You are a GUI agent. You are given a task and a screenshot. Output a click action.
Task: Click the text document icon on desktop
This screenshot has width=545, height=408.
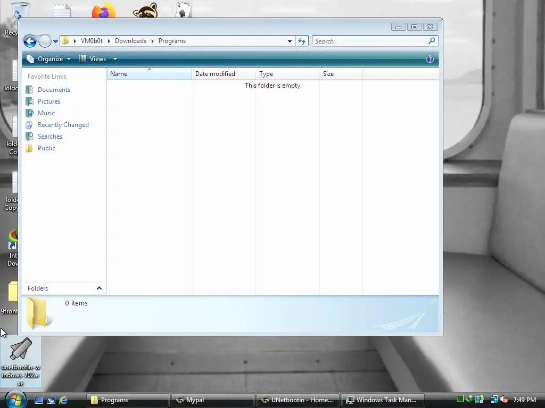point(63,11)
